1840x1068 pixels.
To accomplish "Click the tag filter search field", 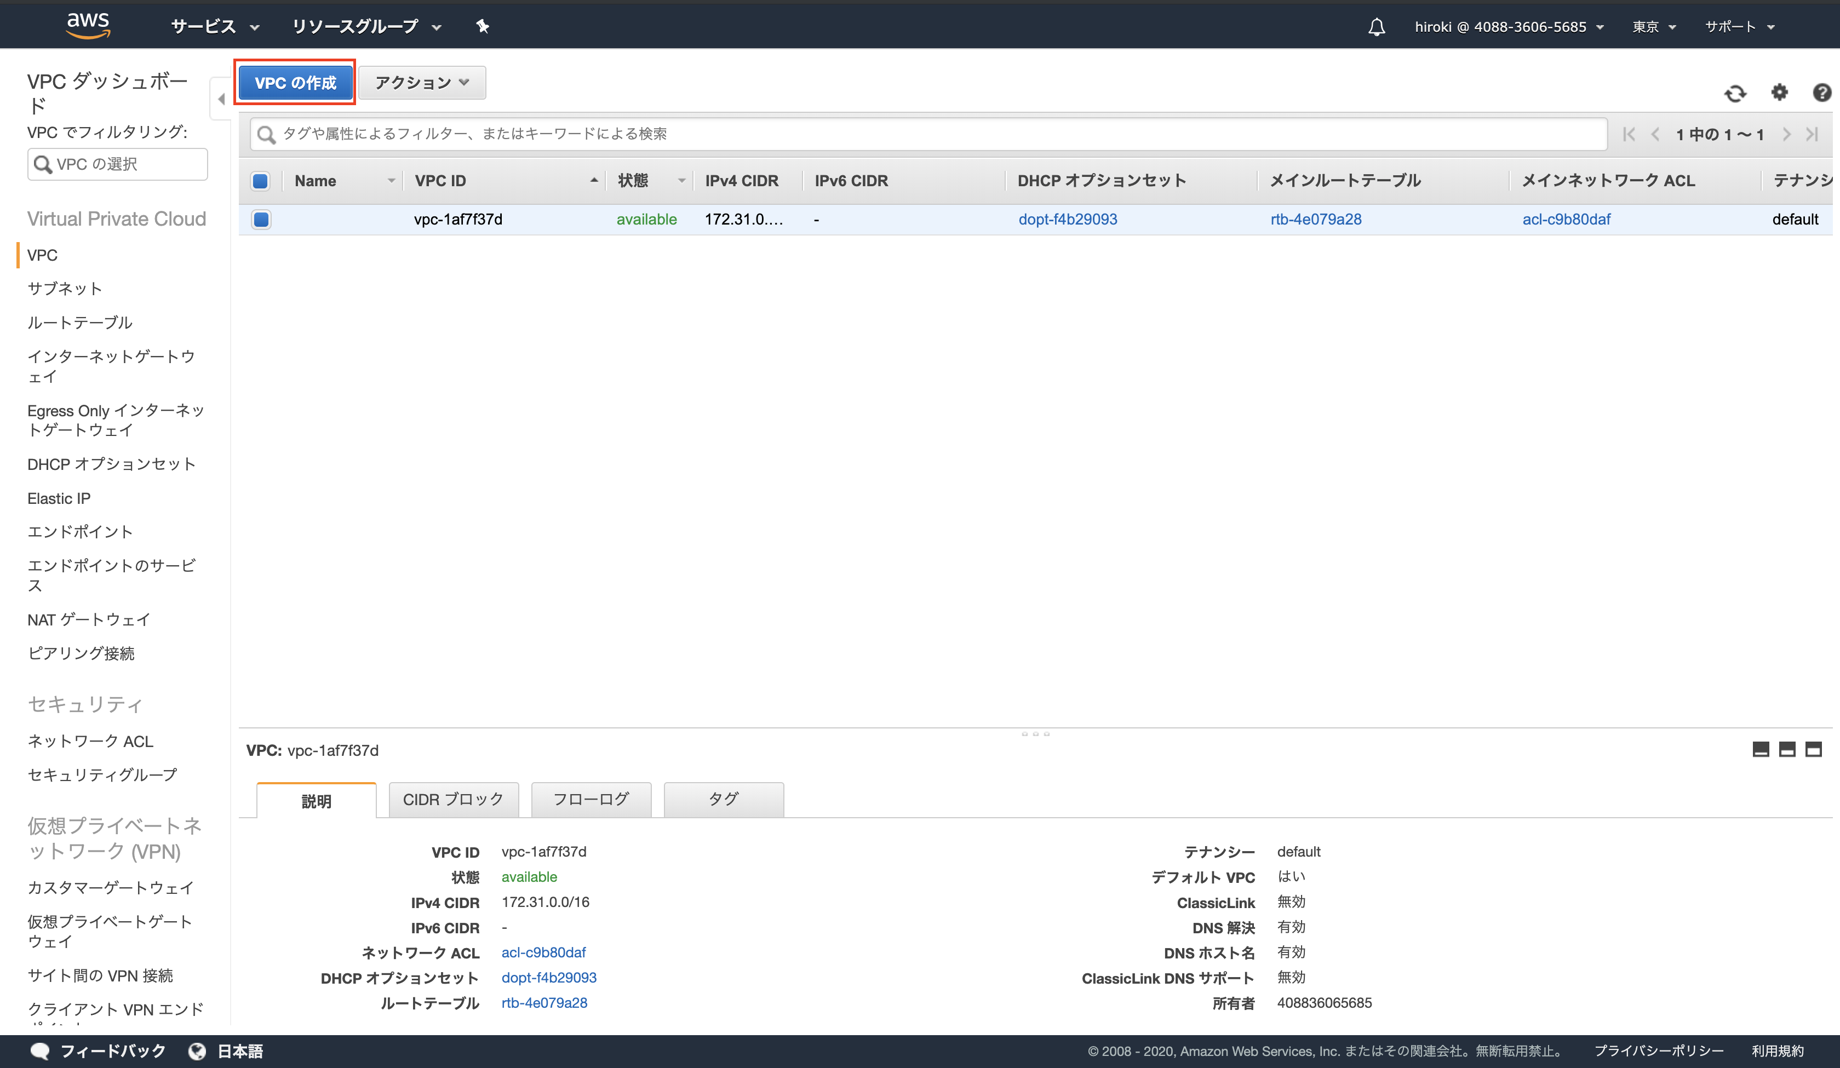I will coord(730,134).
